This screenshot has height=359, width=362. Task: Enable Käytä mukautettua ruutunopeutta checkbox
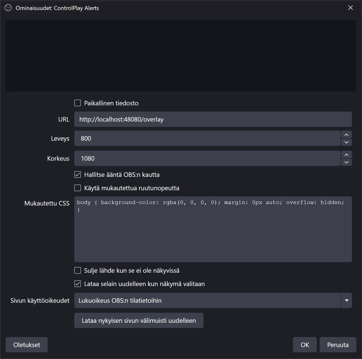click(77, 188)
